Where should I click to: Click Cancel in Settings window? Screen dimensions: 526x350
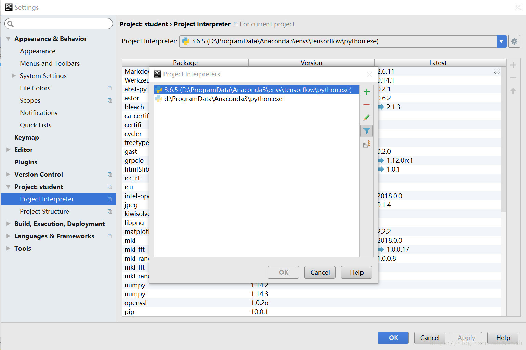tap(430, 338)
